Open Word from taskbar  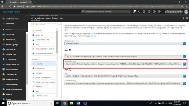click(78, 103)
